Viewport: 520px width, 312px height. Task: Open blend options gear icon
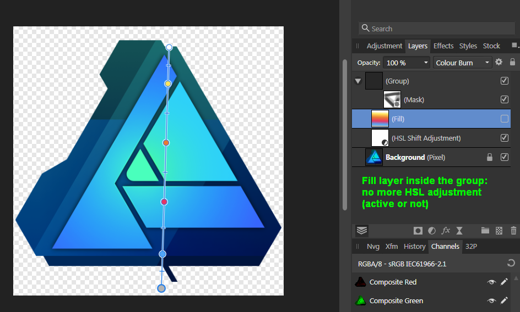[499, 63]
